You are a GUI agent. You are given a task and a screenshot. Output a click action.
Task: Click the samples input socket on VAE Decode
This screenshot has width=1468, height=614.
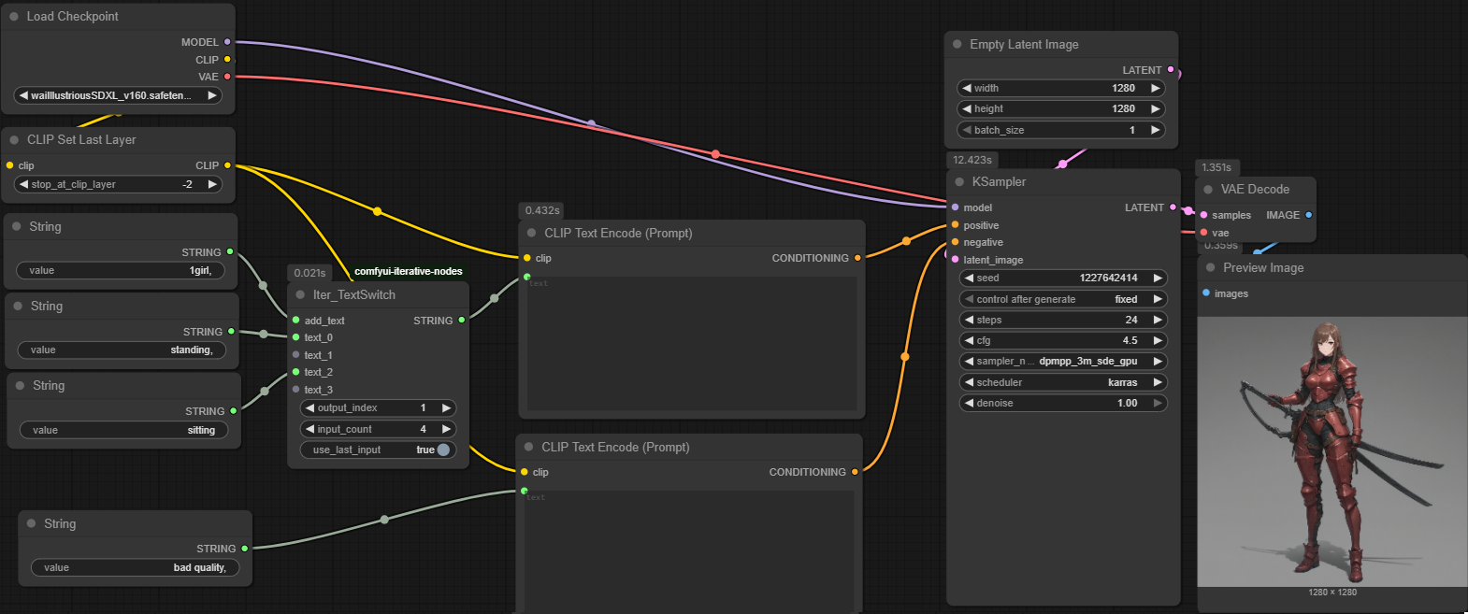1203,215
